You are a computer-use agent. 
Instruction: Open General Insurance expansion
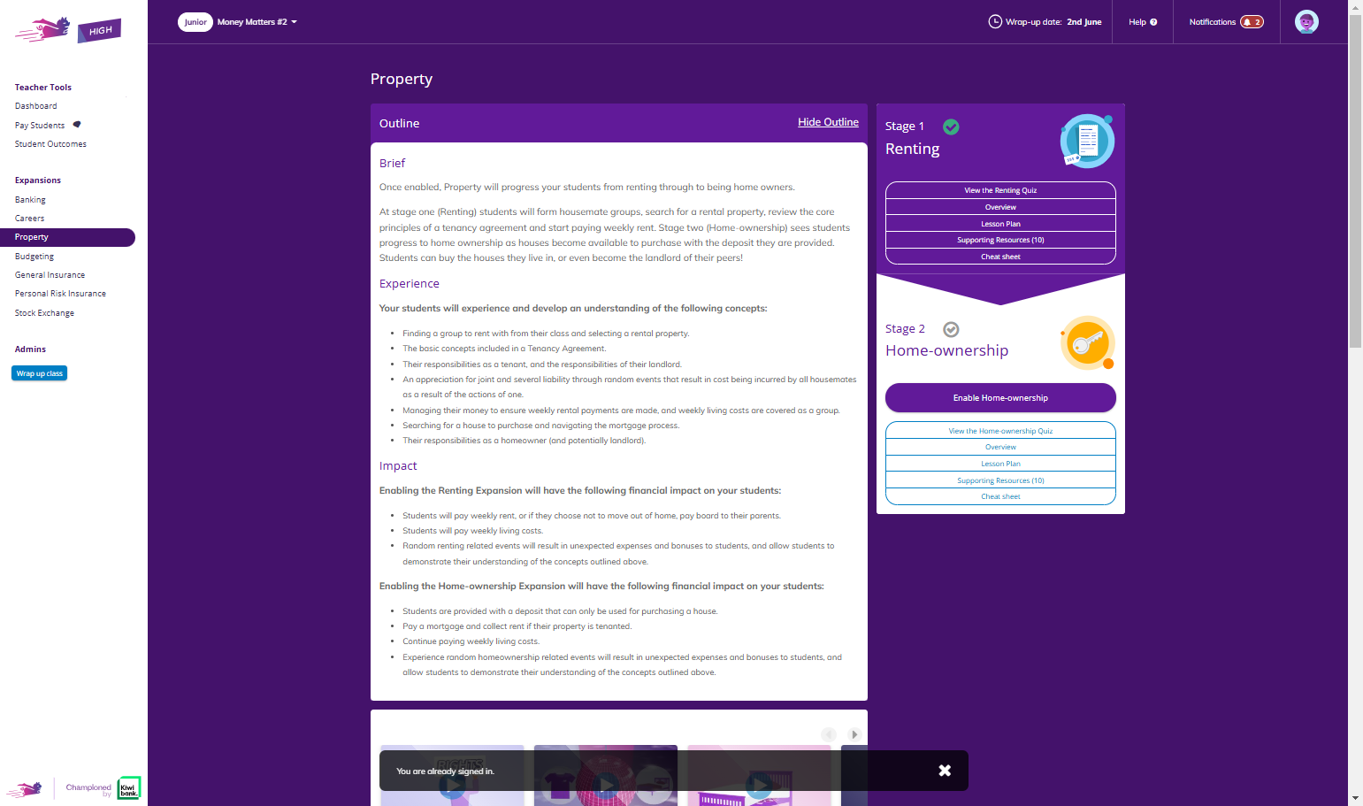50,275
